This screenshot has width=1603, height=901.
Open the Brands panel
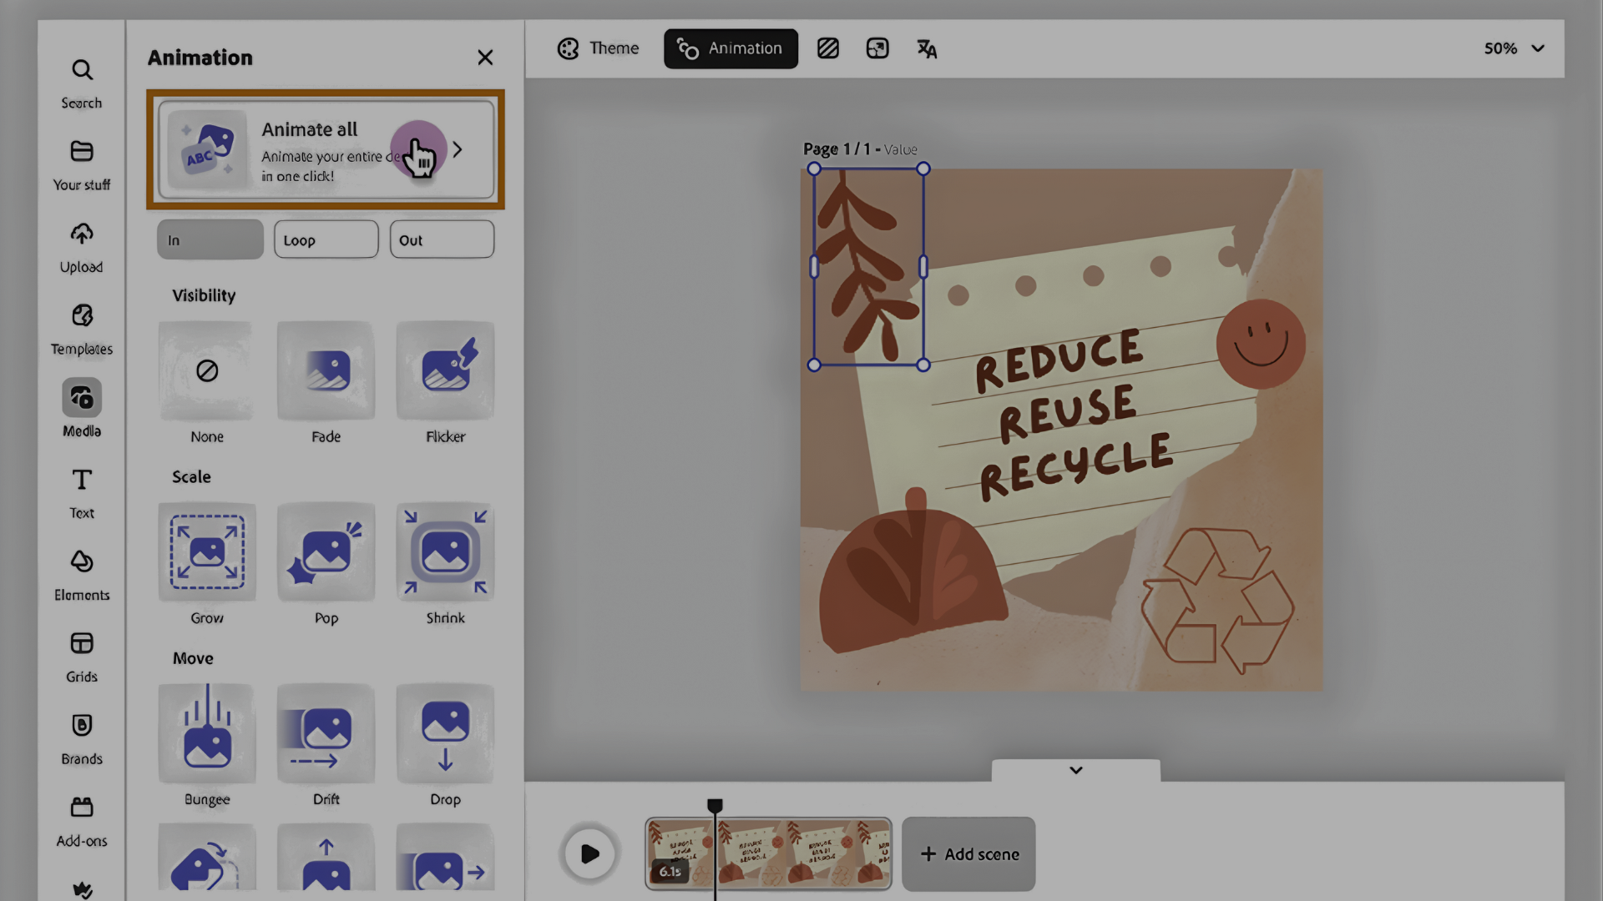coord(82,738)
